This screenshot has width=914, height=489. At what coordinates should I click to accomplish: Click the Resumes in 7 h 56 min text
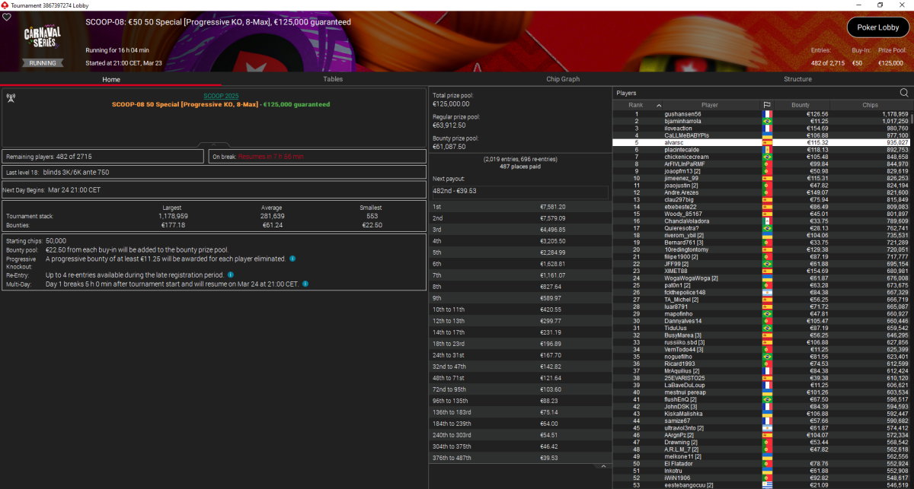[271, 156]
